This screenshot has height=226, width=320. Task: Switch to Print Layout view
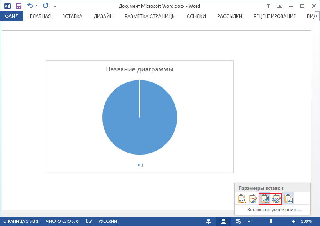click(x=223, y=221)
